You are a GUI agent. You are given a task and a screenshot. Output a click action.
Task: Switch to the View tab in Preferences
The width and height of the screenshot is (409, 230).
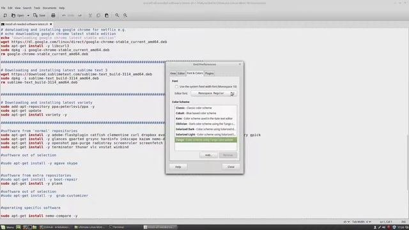click(173, 73)
